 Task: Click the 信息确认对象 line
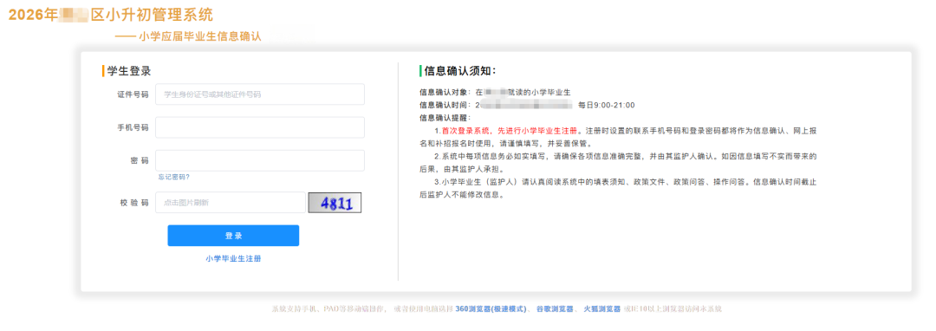pyautogui.click(x=496, y=93)
